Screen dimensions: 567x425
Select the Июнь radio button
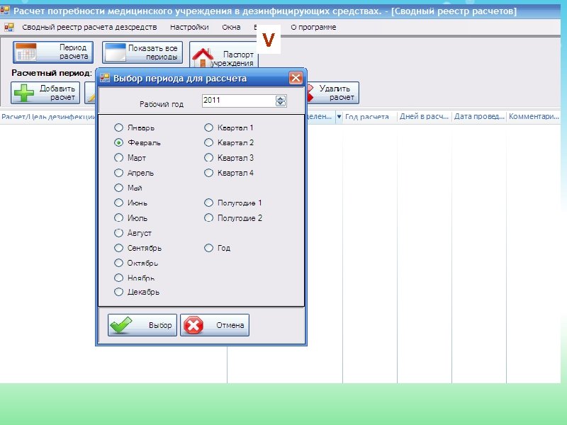(118, 203)
